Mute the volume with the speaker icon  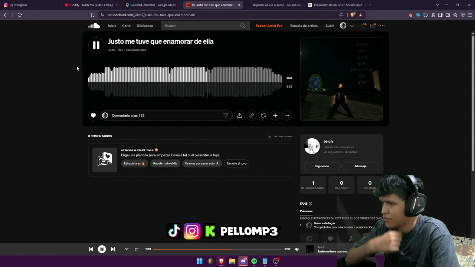point(297,249)
